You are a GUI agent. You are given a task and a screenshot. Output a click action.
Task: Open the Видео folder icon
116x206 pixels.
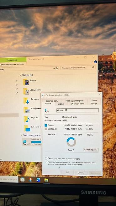tap(26, 82)
